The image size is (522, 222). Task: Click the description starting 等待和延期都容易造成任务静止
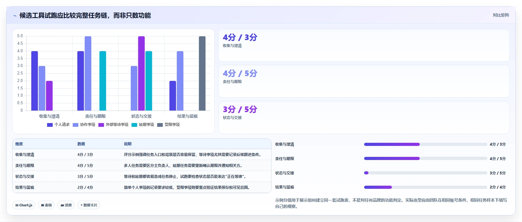(186, 177)
